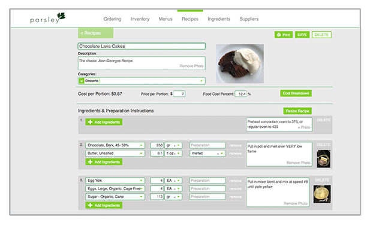Print the recipe

[284, 35]
